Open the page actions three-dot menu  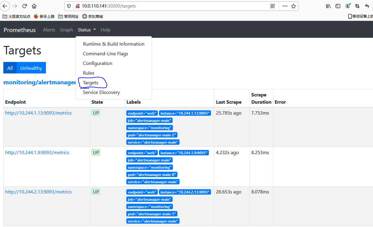tap(285, 6)
